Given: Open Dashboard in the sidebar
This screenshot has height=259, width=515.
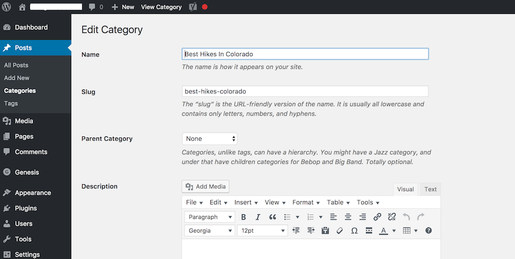Looking at the screenshot, I should 36,27.
